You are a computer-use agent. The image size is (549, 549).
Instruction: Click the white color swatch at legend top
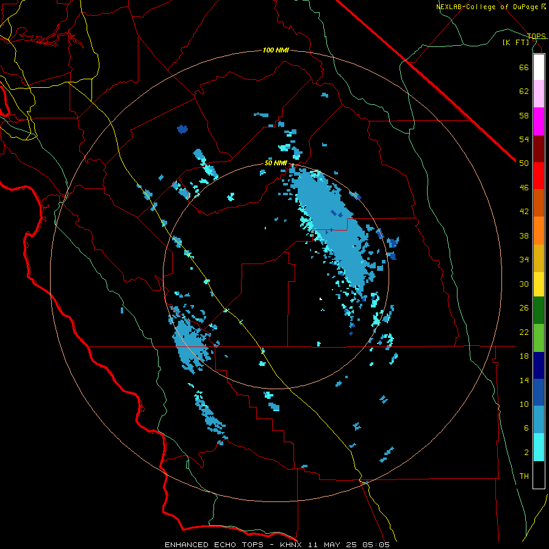coord(539,67)
